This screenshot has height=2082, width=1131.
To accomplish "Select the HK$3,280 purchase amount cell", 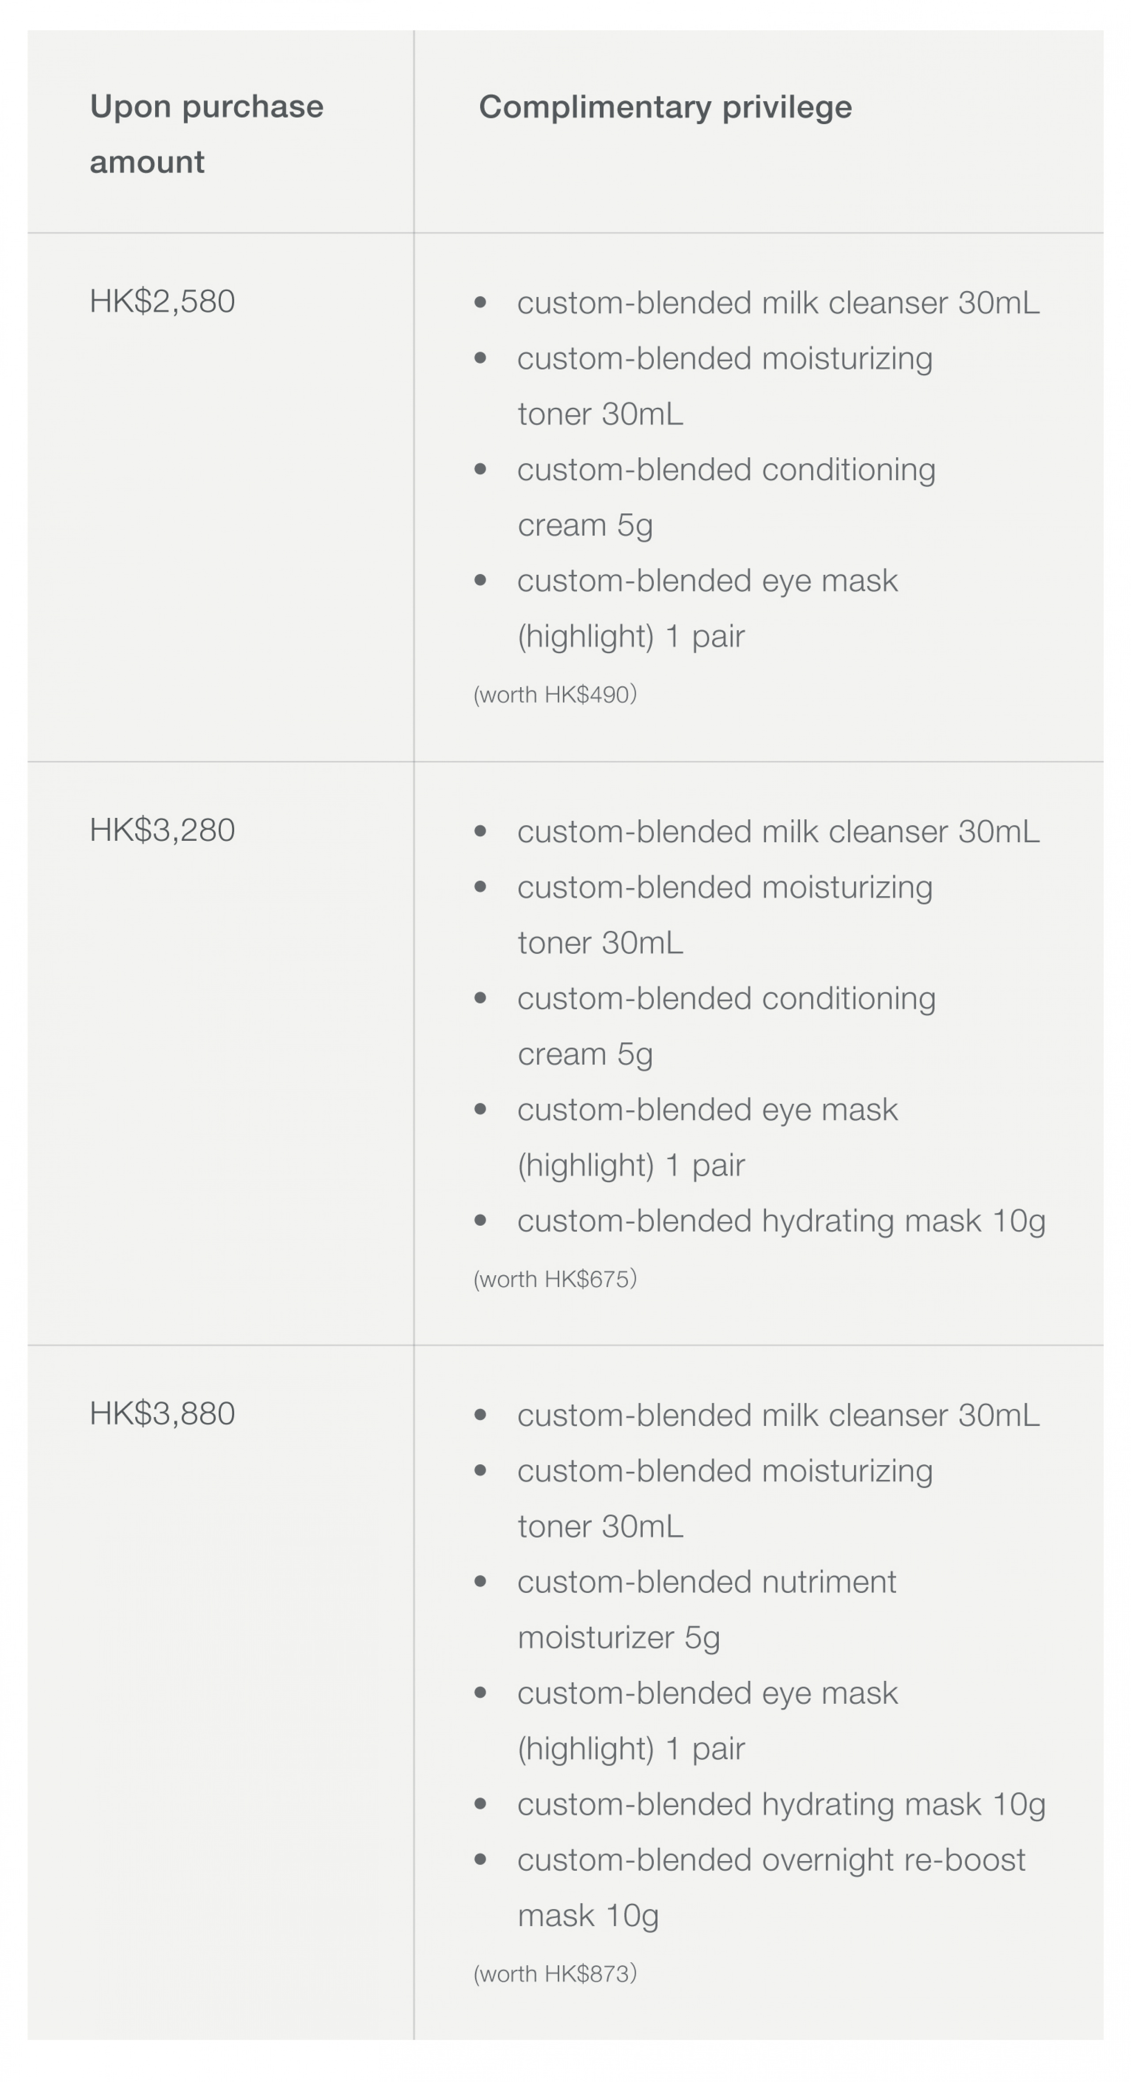I will 163,830.
